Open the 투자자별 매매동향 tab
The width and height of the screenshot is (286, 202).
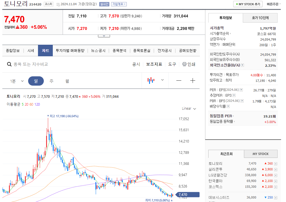pos(70,51)
